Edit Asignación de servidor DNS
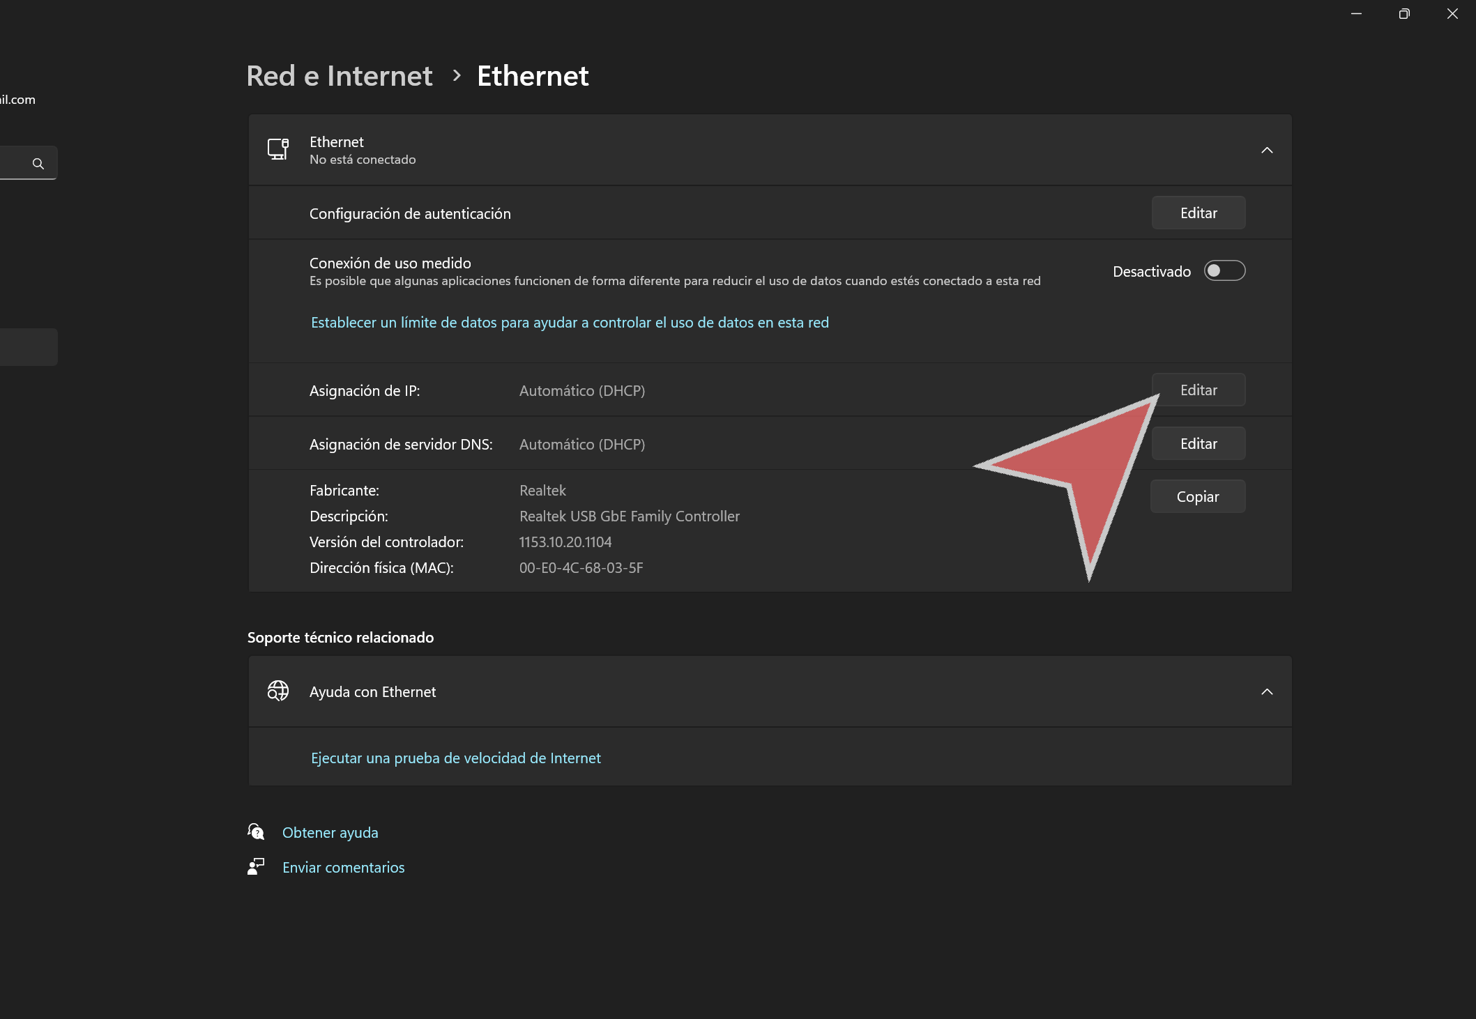Image resolution: width=1476 pixels, height=1019 pixels. coord(1198,443)
